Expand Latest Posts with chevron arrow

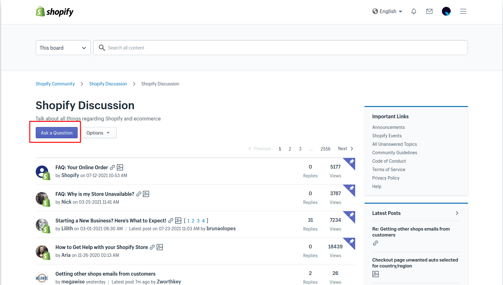457,213
